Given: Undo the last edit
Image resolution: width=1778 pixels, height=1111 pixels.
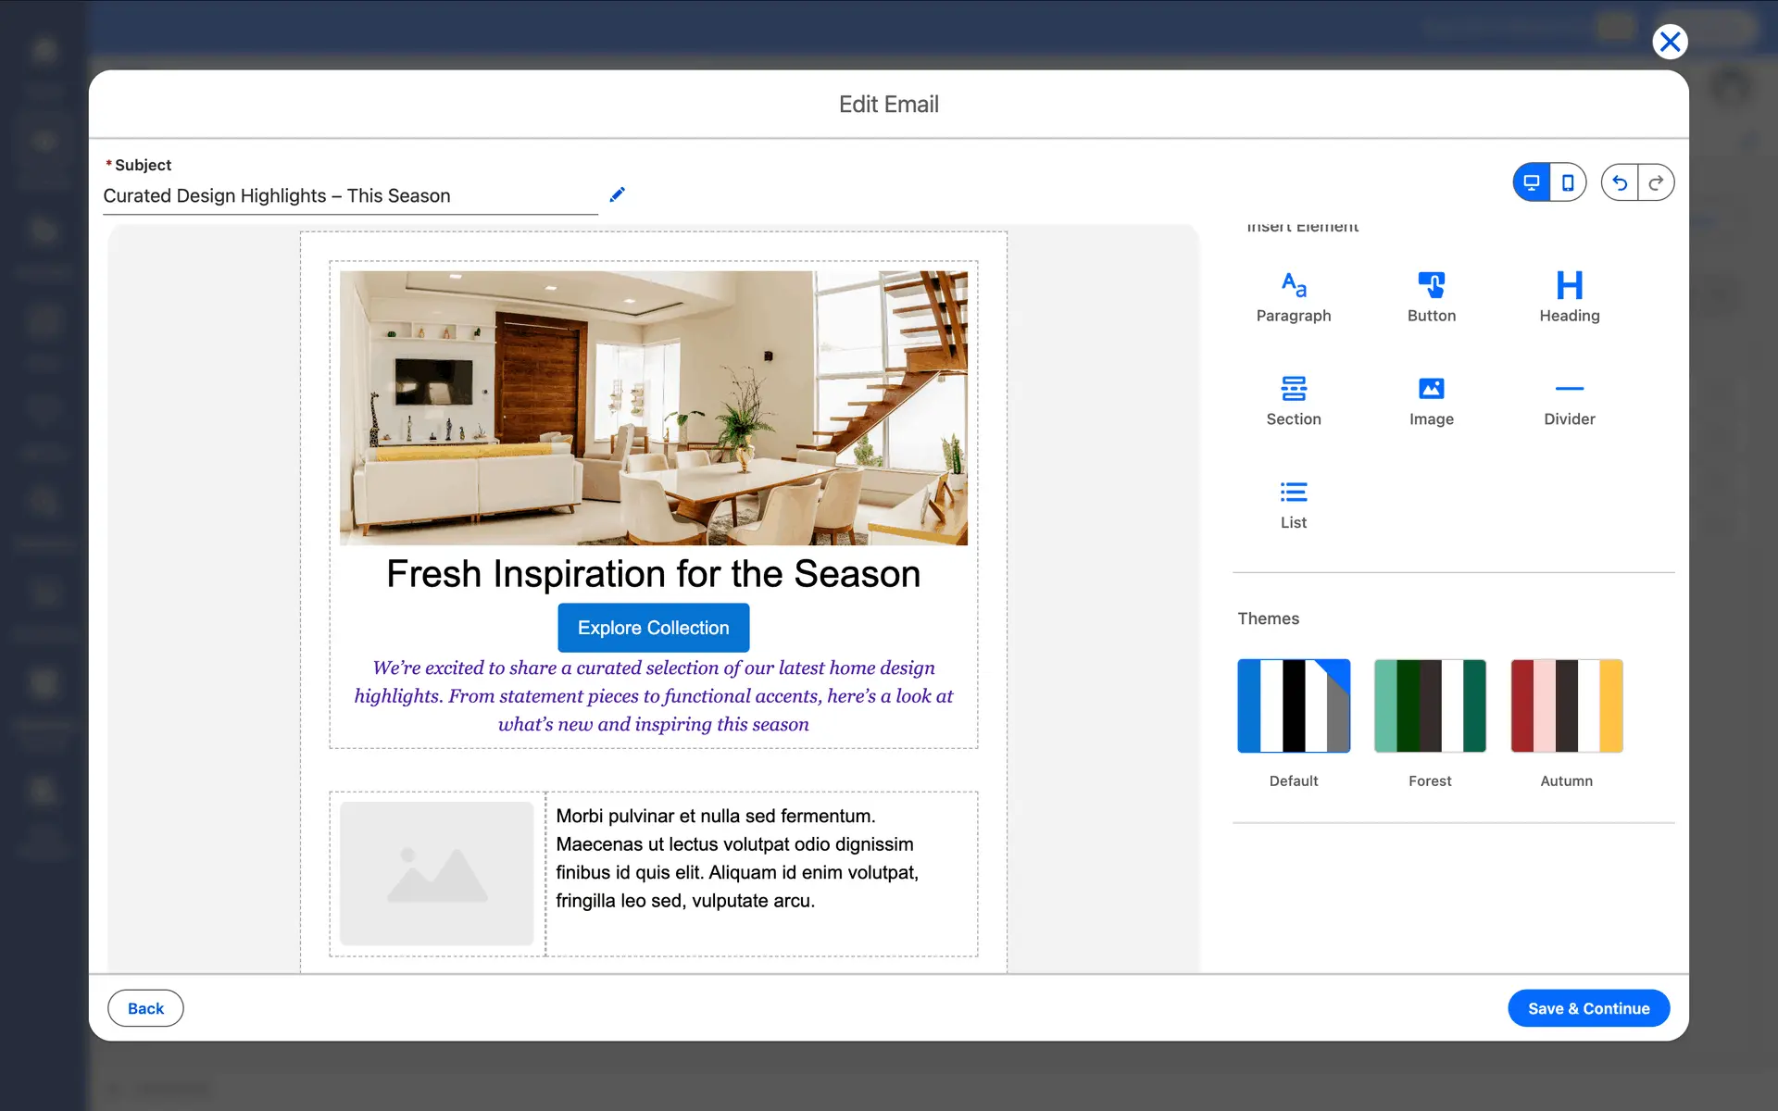Looking at the screenshot, I should [1620, 182].
